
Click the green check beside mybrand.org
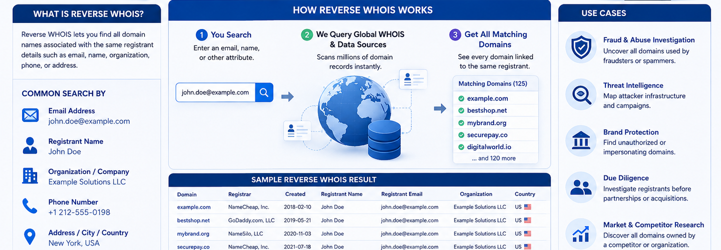(461, 123)
